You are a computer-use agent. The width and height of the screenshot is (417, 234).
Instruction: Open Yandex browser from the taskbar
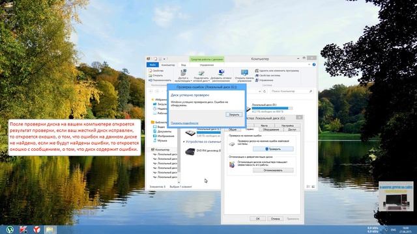pyautogui.click(x=36, y=229)
